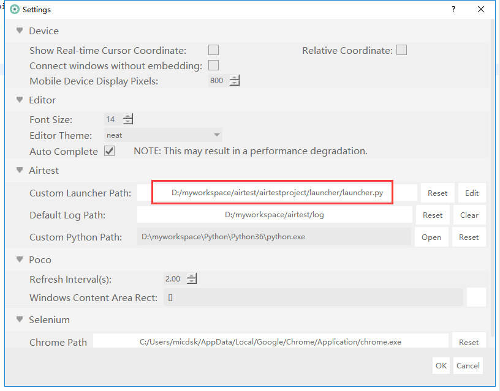Click the Custom Launcher Path label
The height and width of the screenshot is (391, 500).
pos(80,193)
